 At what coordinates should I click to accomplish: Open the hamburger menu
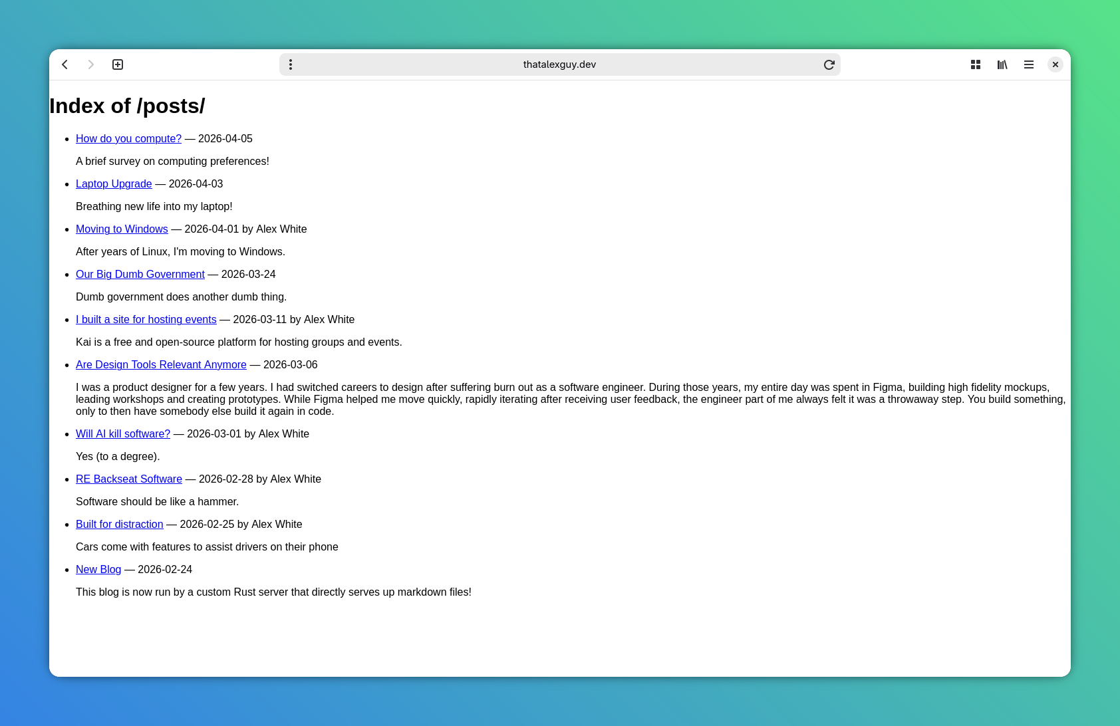[x=1029, y=64]
